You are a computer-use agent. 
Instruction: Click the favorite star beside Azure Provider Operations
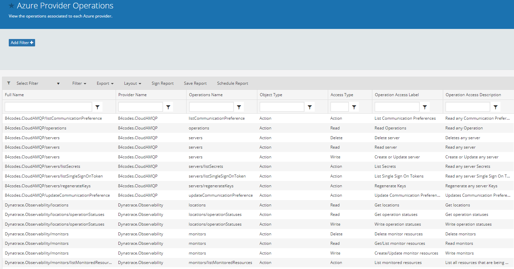tap(11, 6)
